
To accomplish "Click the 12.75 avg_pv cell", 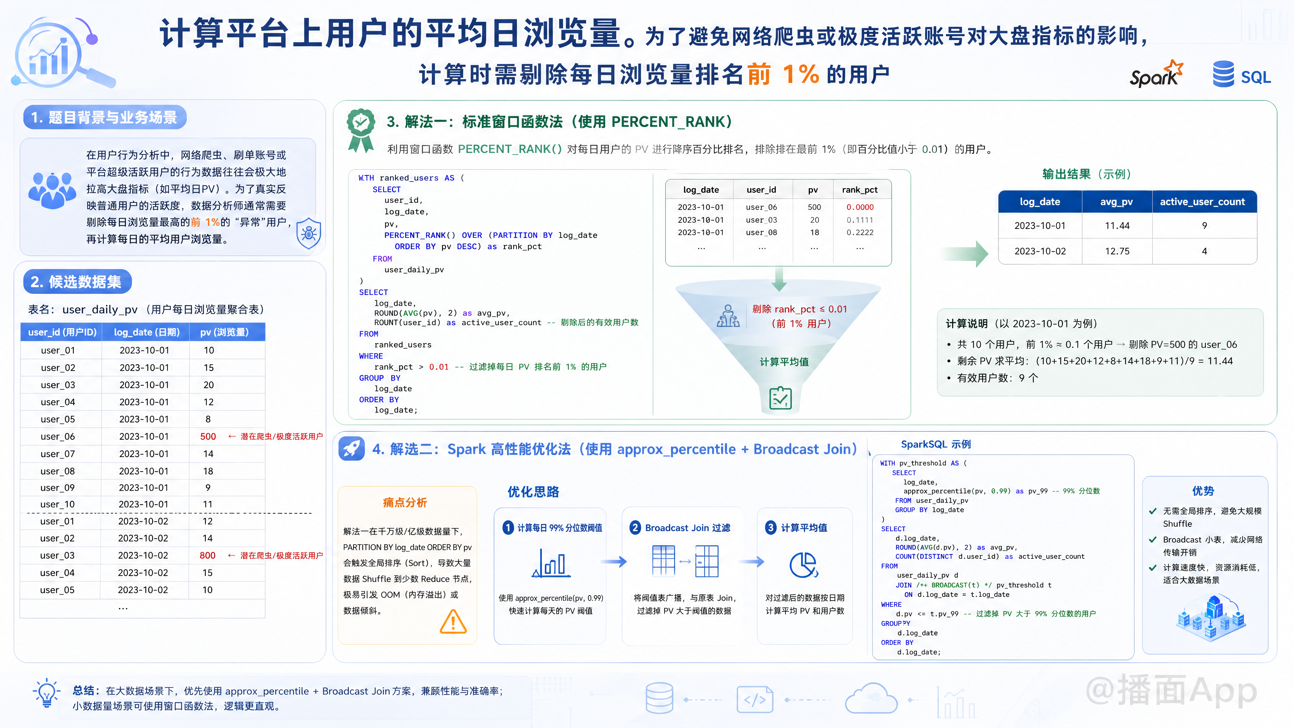I will tap(1117, 251).
